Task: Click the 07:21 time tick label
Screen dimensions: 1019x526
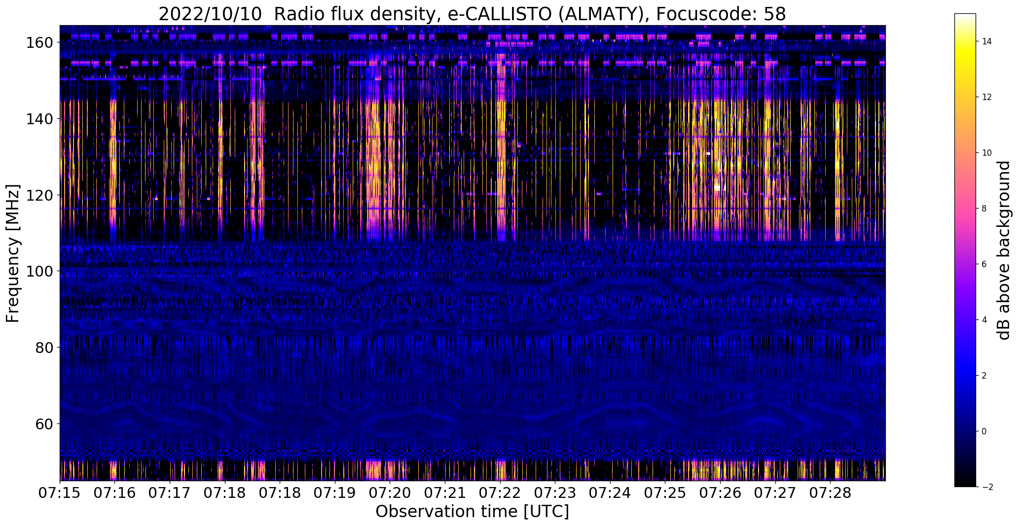Action: 445,493
